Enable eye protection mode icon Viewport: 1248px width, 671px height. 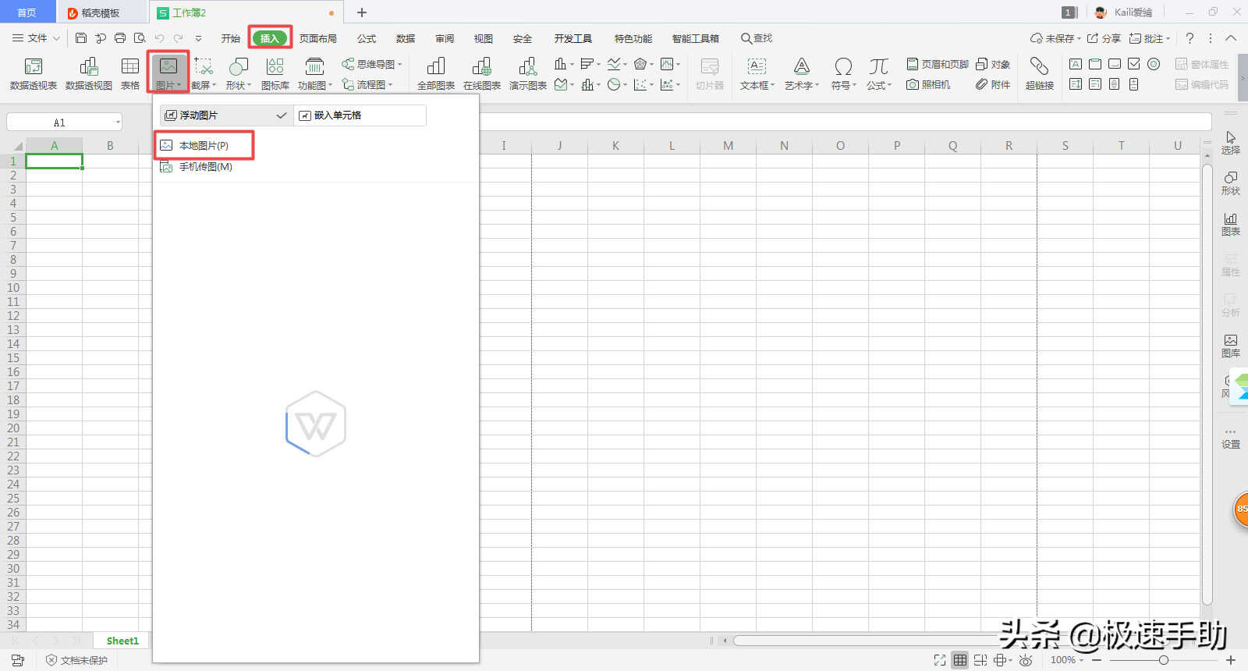pyautogui.click(x=1026, y=660)
